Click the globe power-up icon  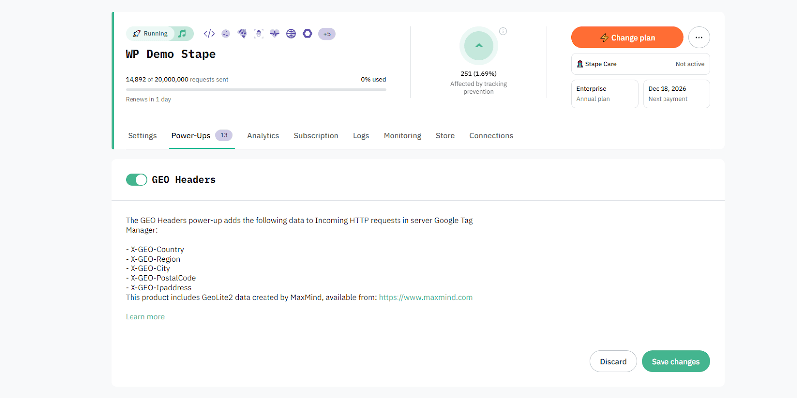click(x=291, y=34)
